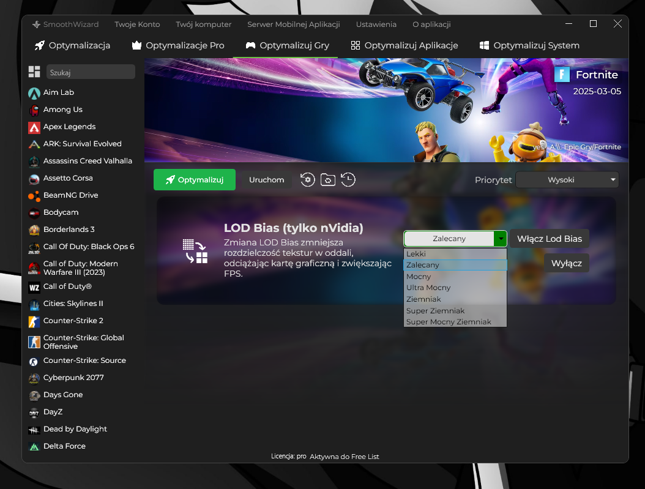Screen dimensions: 645x489
Task: Open the Optymalizacje Pro tab
Action: [x=177, y=45]
